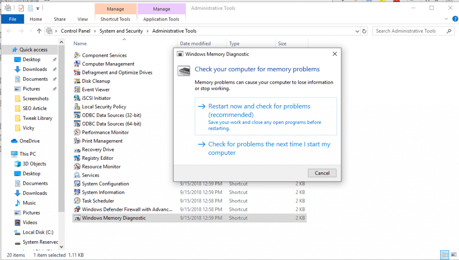The width and height of the screenshot is (459, 260).
Task: Switch to the View tab
Action: (82, 19)
